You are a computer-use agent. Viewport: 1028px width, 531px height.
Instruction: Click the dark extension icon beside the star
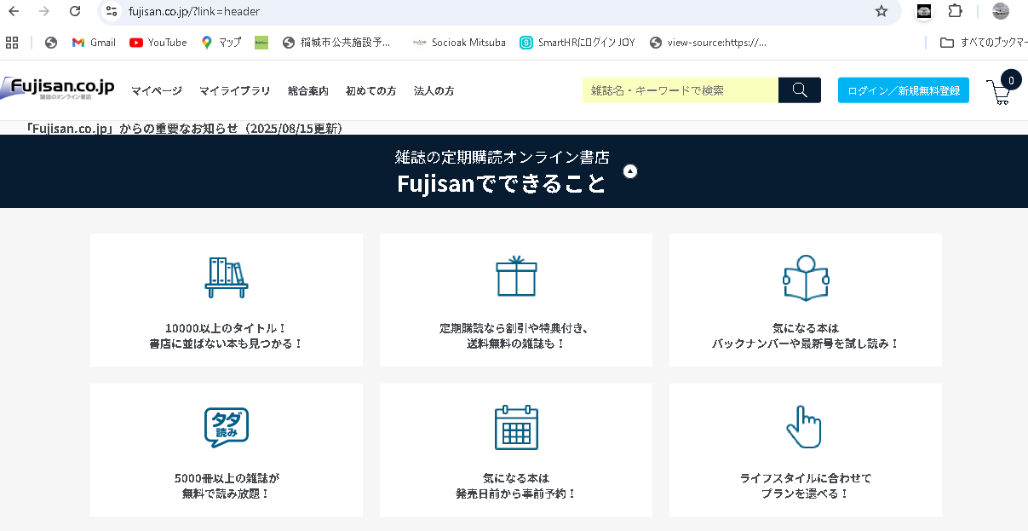tap(923, 11)
